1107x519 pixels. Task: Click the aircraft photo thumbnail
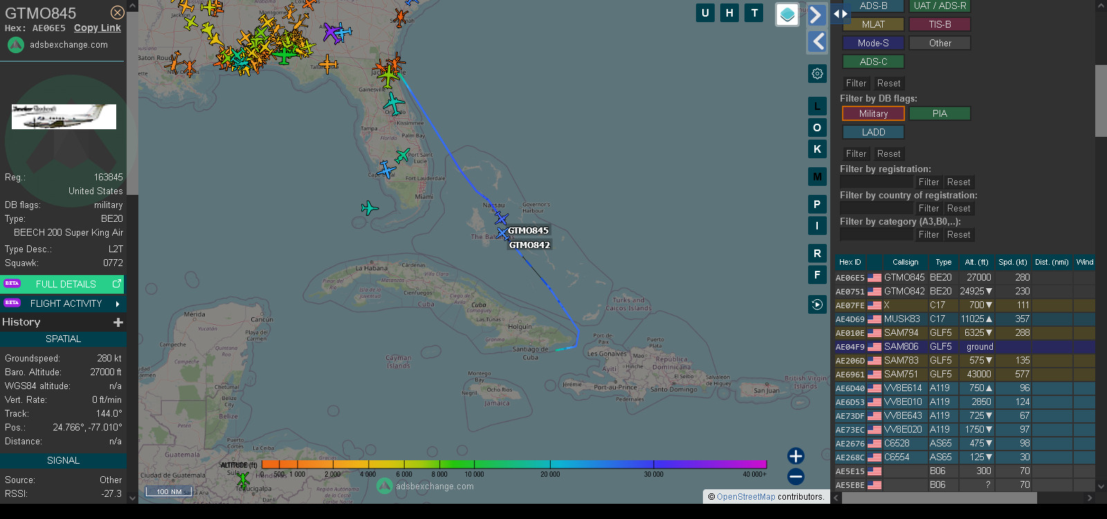pyautogui.click(x=64, y=117)
